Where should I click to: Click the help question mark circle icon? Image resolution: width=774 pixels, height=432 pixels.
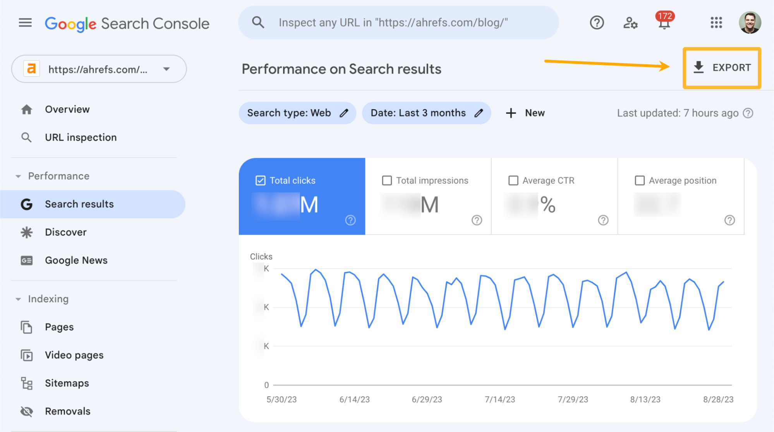point(596,22)
